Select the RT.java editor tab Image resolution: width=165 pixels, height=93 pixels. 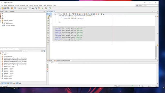pyautogui.click(x=51, y=12)
